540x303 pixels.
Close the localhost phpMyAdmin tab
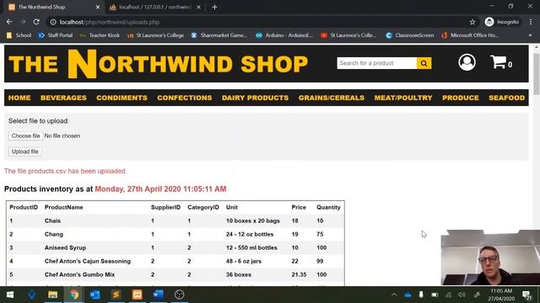coord(199,7)
